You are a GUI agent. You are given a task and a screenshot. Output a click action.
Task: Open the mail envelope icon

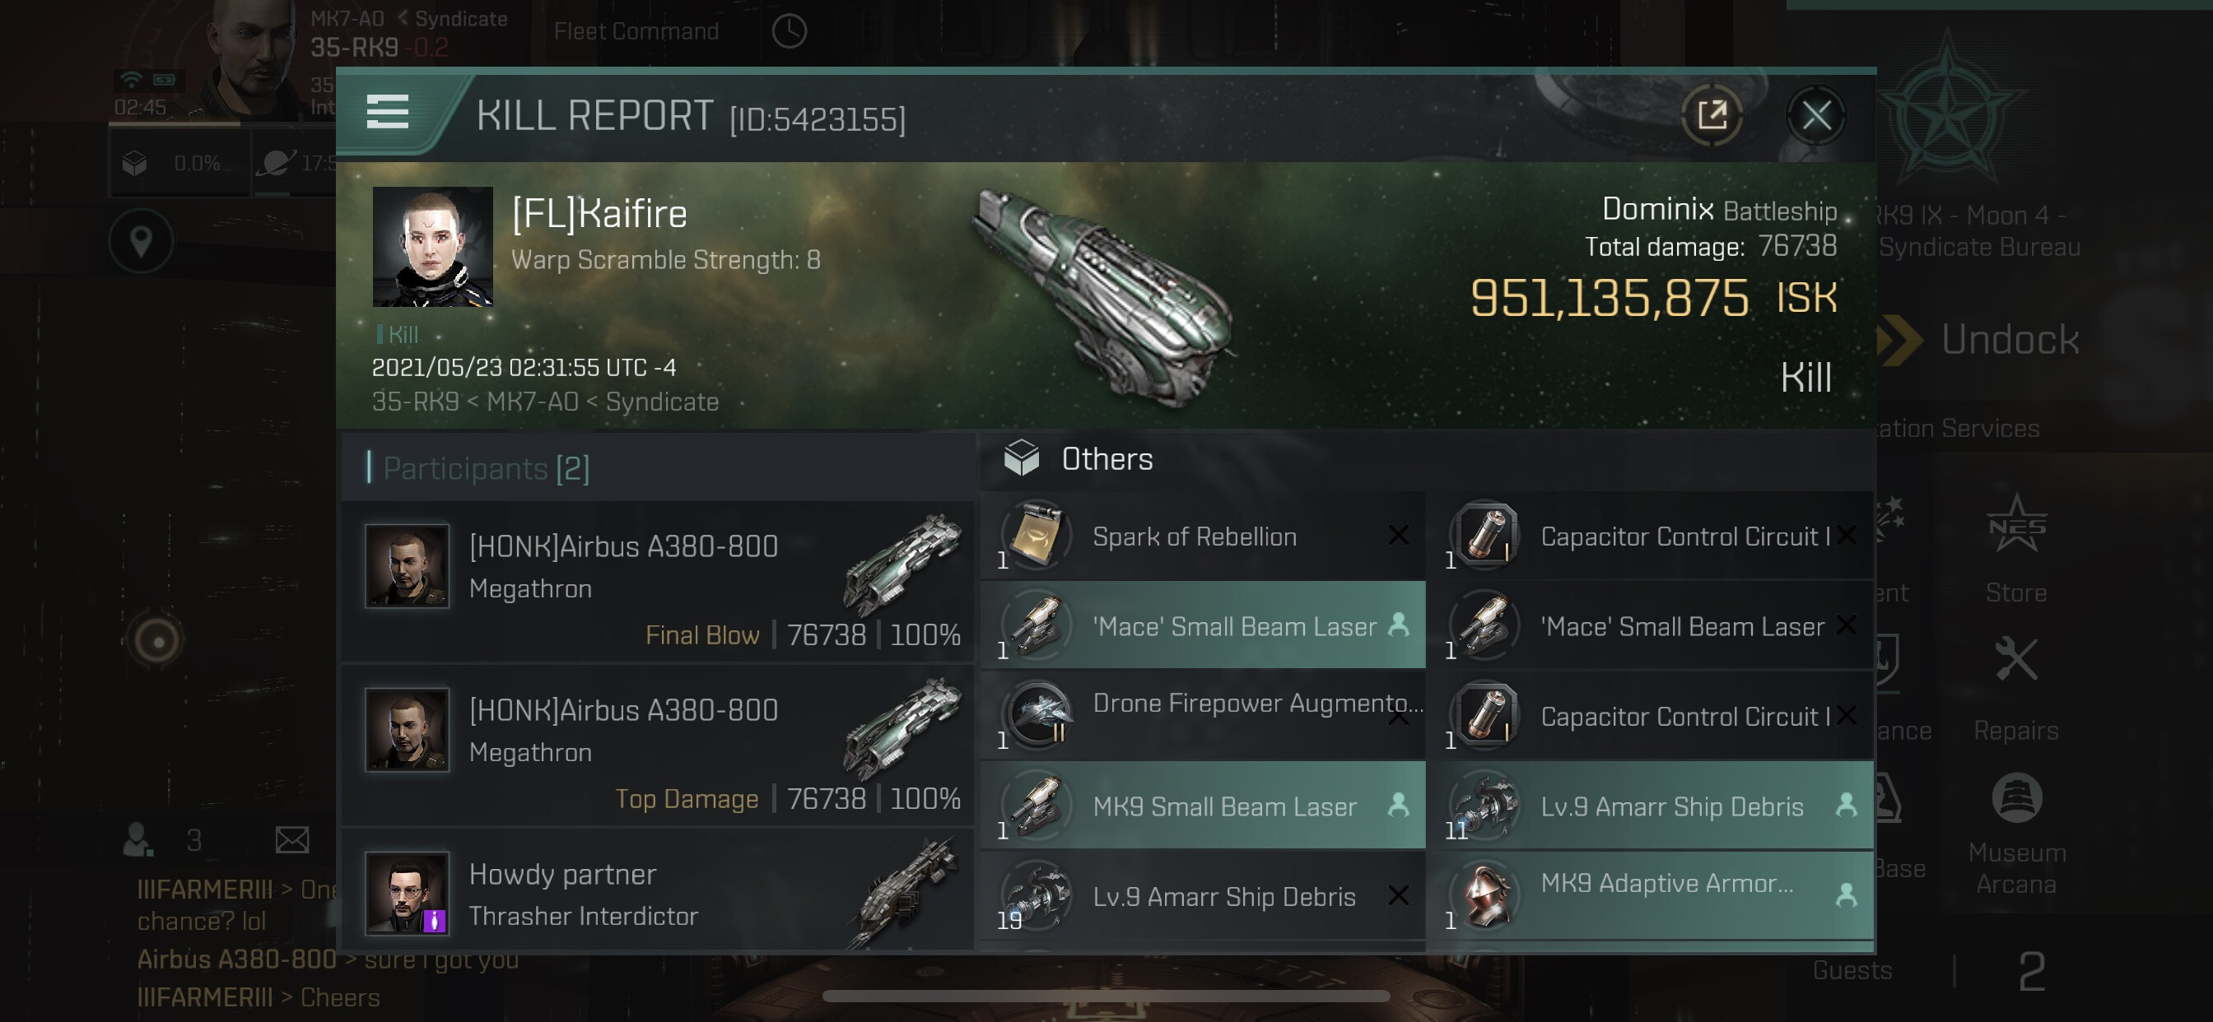292,839
